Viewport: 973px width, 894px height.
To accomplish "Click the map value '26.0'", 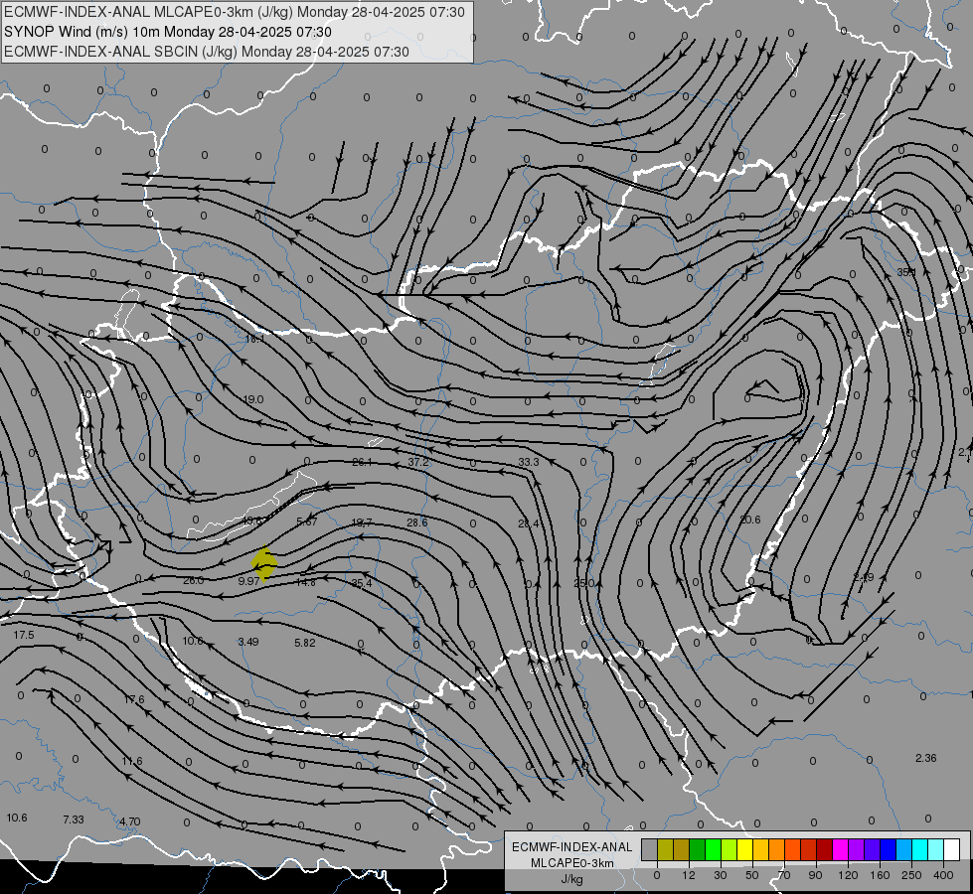I will tap(193, 581).
